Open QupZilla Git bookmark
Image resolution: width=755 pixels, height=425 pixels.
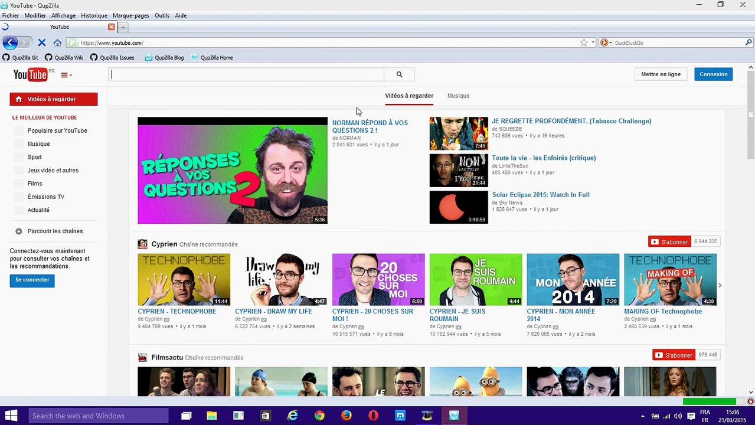[21, 57]
